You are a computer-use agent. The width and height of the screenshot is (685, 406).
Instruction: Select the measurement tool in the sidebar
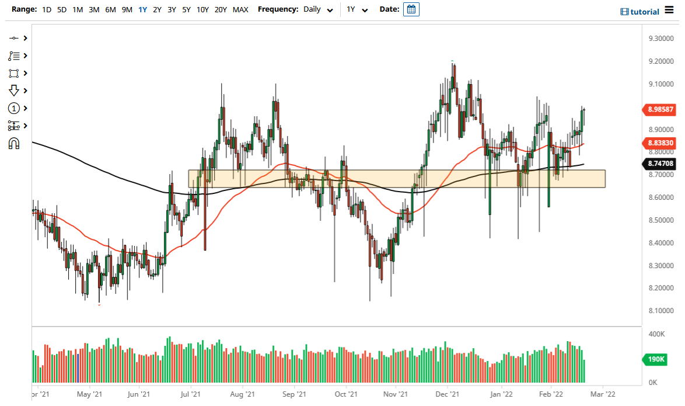pyautogui.click(x=15, y=126)
